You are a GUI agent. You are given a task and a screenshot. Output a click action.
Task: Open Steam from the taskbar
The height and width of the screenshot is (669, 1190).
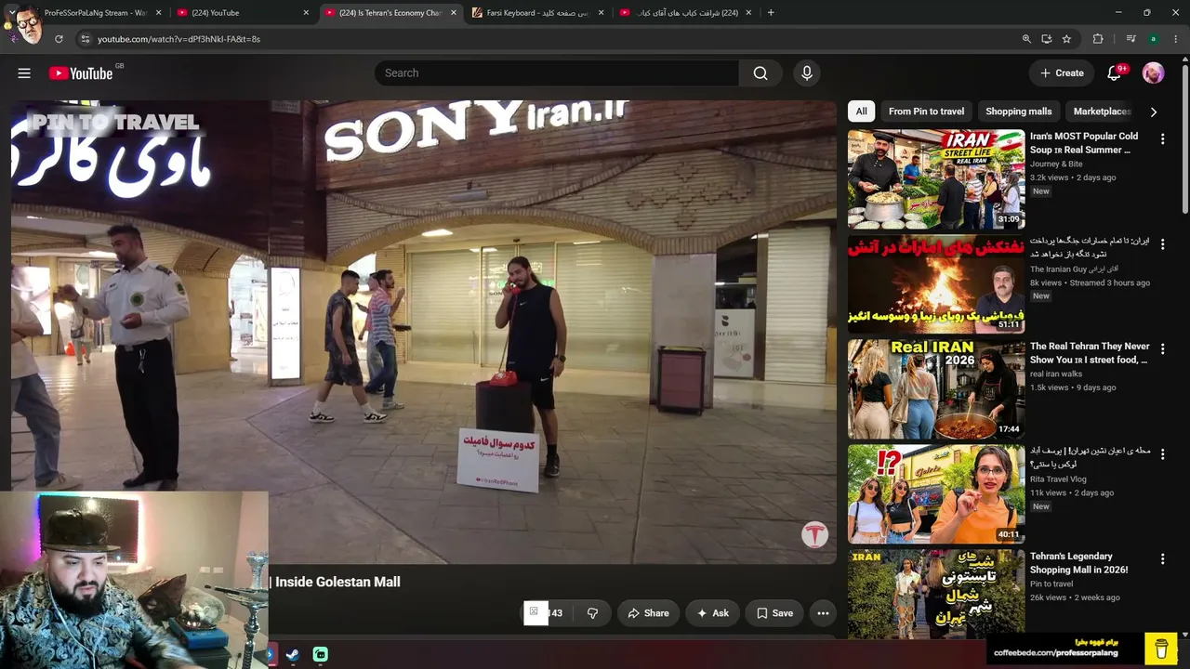tap(292, 655)
